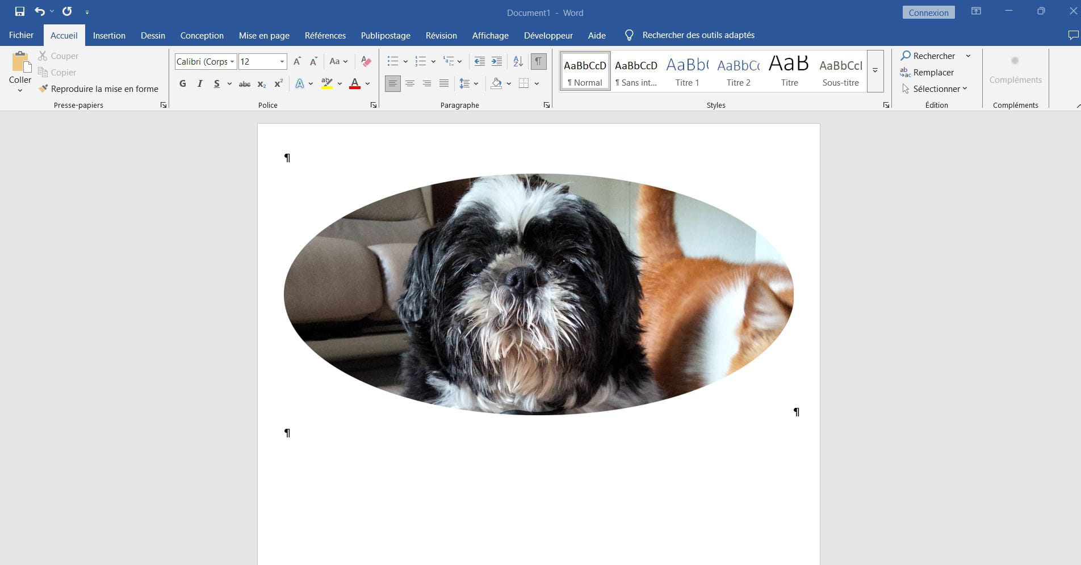
Task: Open the Calibri font name dropdown
Action: [232, 61]
